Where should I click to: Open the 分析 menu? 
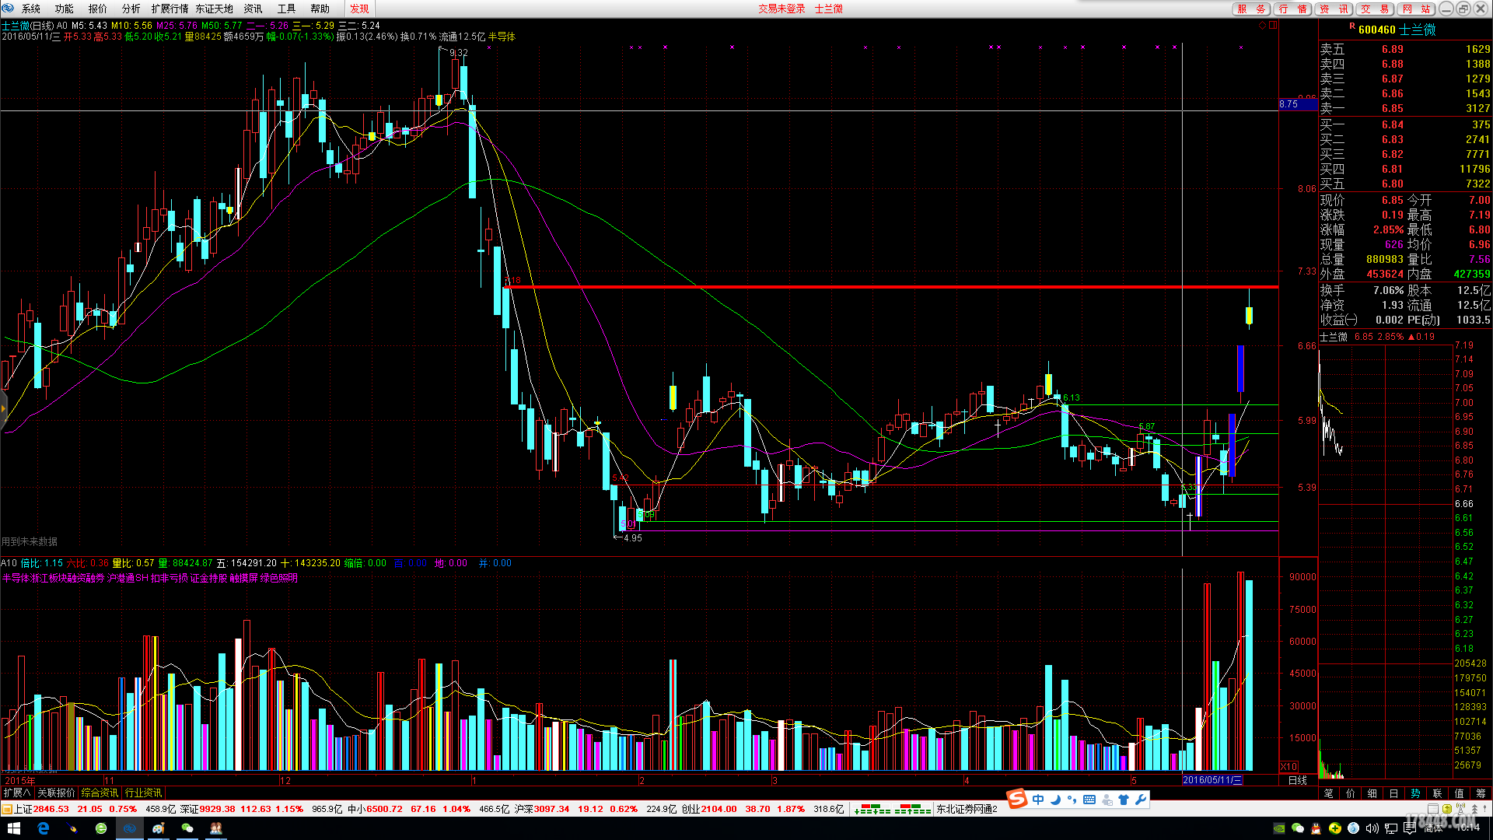point(131,9)
